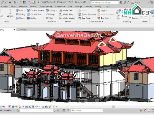Screen dimensions: 154x115
Task: Click the Dormer opening tool
Action: click(133, 18)
